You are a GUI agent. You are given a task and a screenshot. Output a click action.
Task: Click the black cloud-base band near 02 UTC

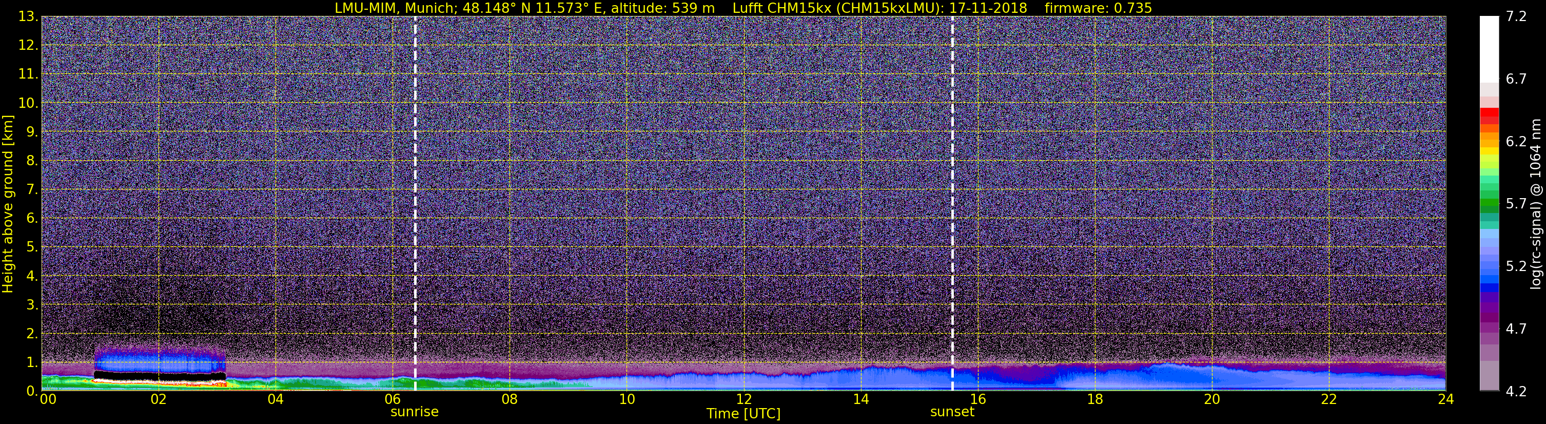pos(160,376)
